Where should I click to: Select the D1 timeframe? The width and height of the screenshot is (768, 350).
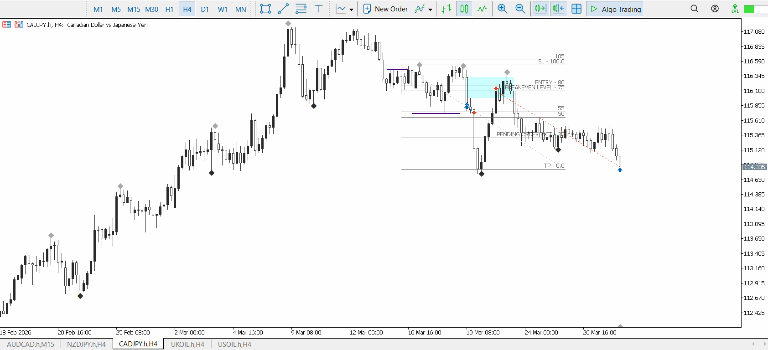205,9
